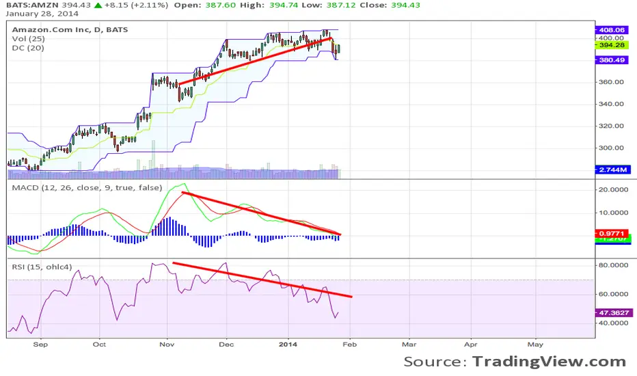
Task: Click the Vol (25) indicator label
Action: pos(29,38)
